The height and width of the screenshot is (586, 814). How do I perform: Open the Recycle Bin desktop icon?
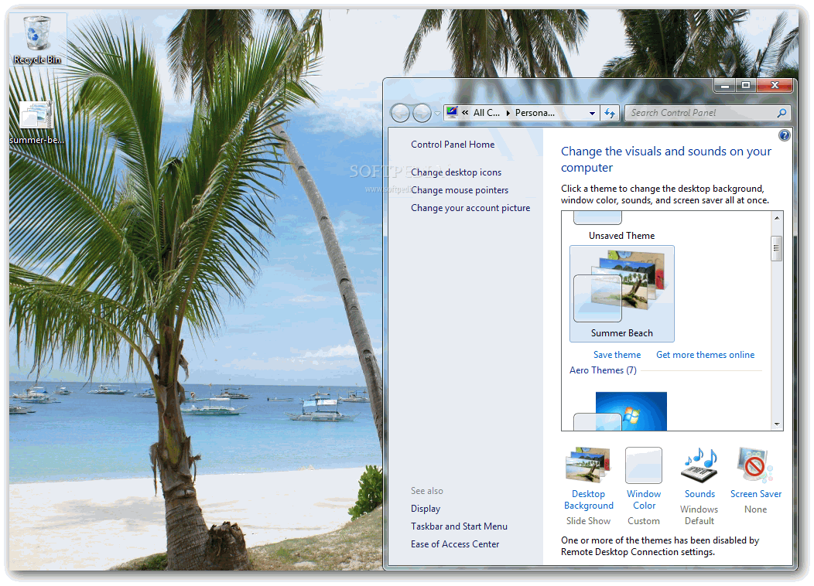pyautogui.click(x=37, y=40)
